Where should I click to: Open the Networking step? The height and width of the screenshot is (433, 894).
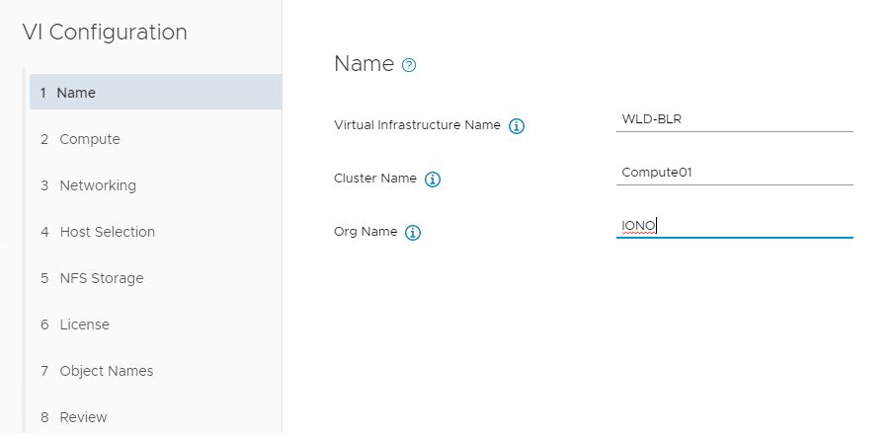coord(97,185)
